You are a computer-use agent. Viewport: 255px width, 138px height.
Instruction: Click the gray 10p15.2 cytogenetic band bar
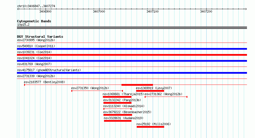coord(132,28)
